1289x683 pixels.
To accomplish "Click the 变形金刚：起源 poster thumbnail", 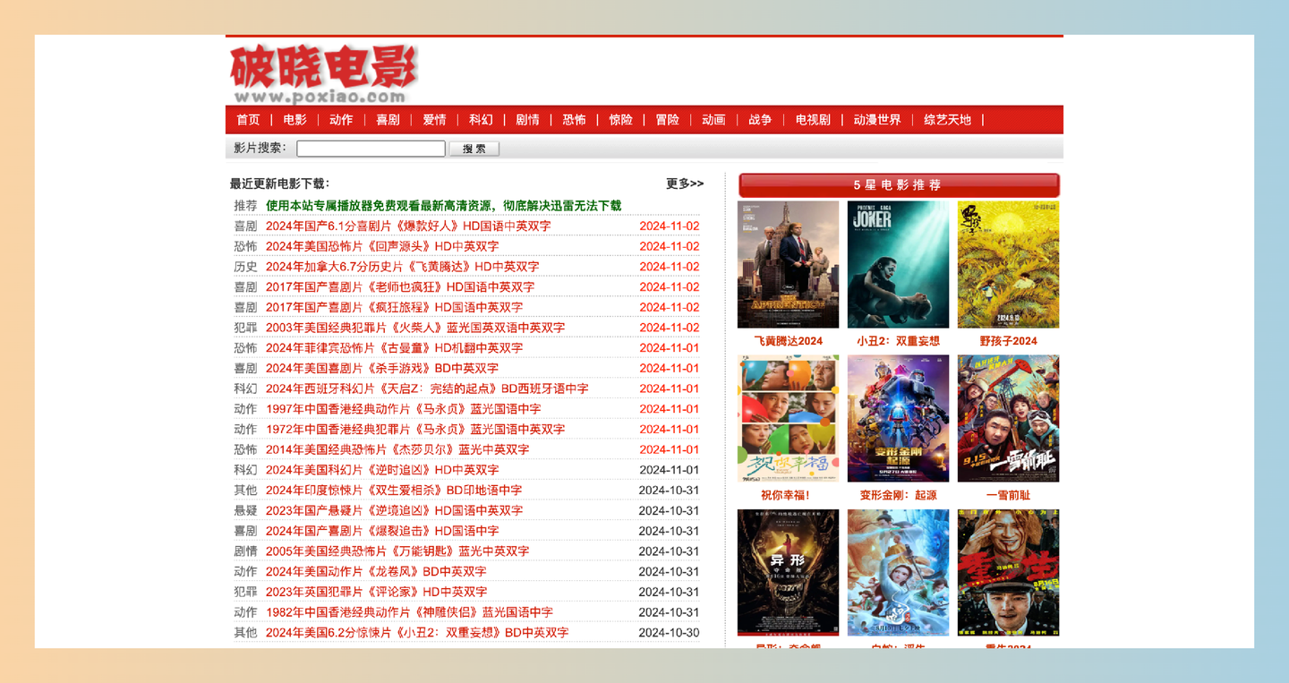I will (x=897, y=417).
